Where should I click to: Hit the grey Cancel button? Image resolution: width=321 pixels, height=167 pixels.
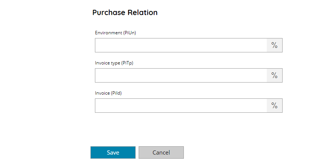pos(161,152)
